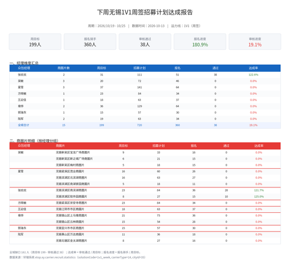Viewport: 290px width, 261px height.
Task: Click the total 360 报名 value in 全域合计
Action: pos(177,125)
